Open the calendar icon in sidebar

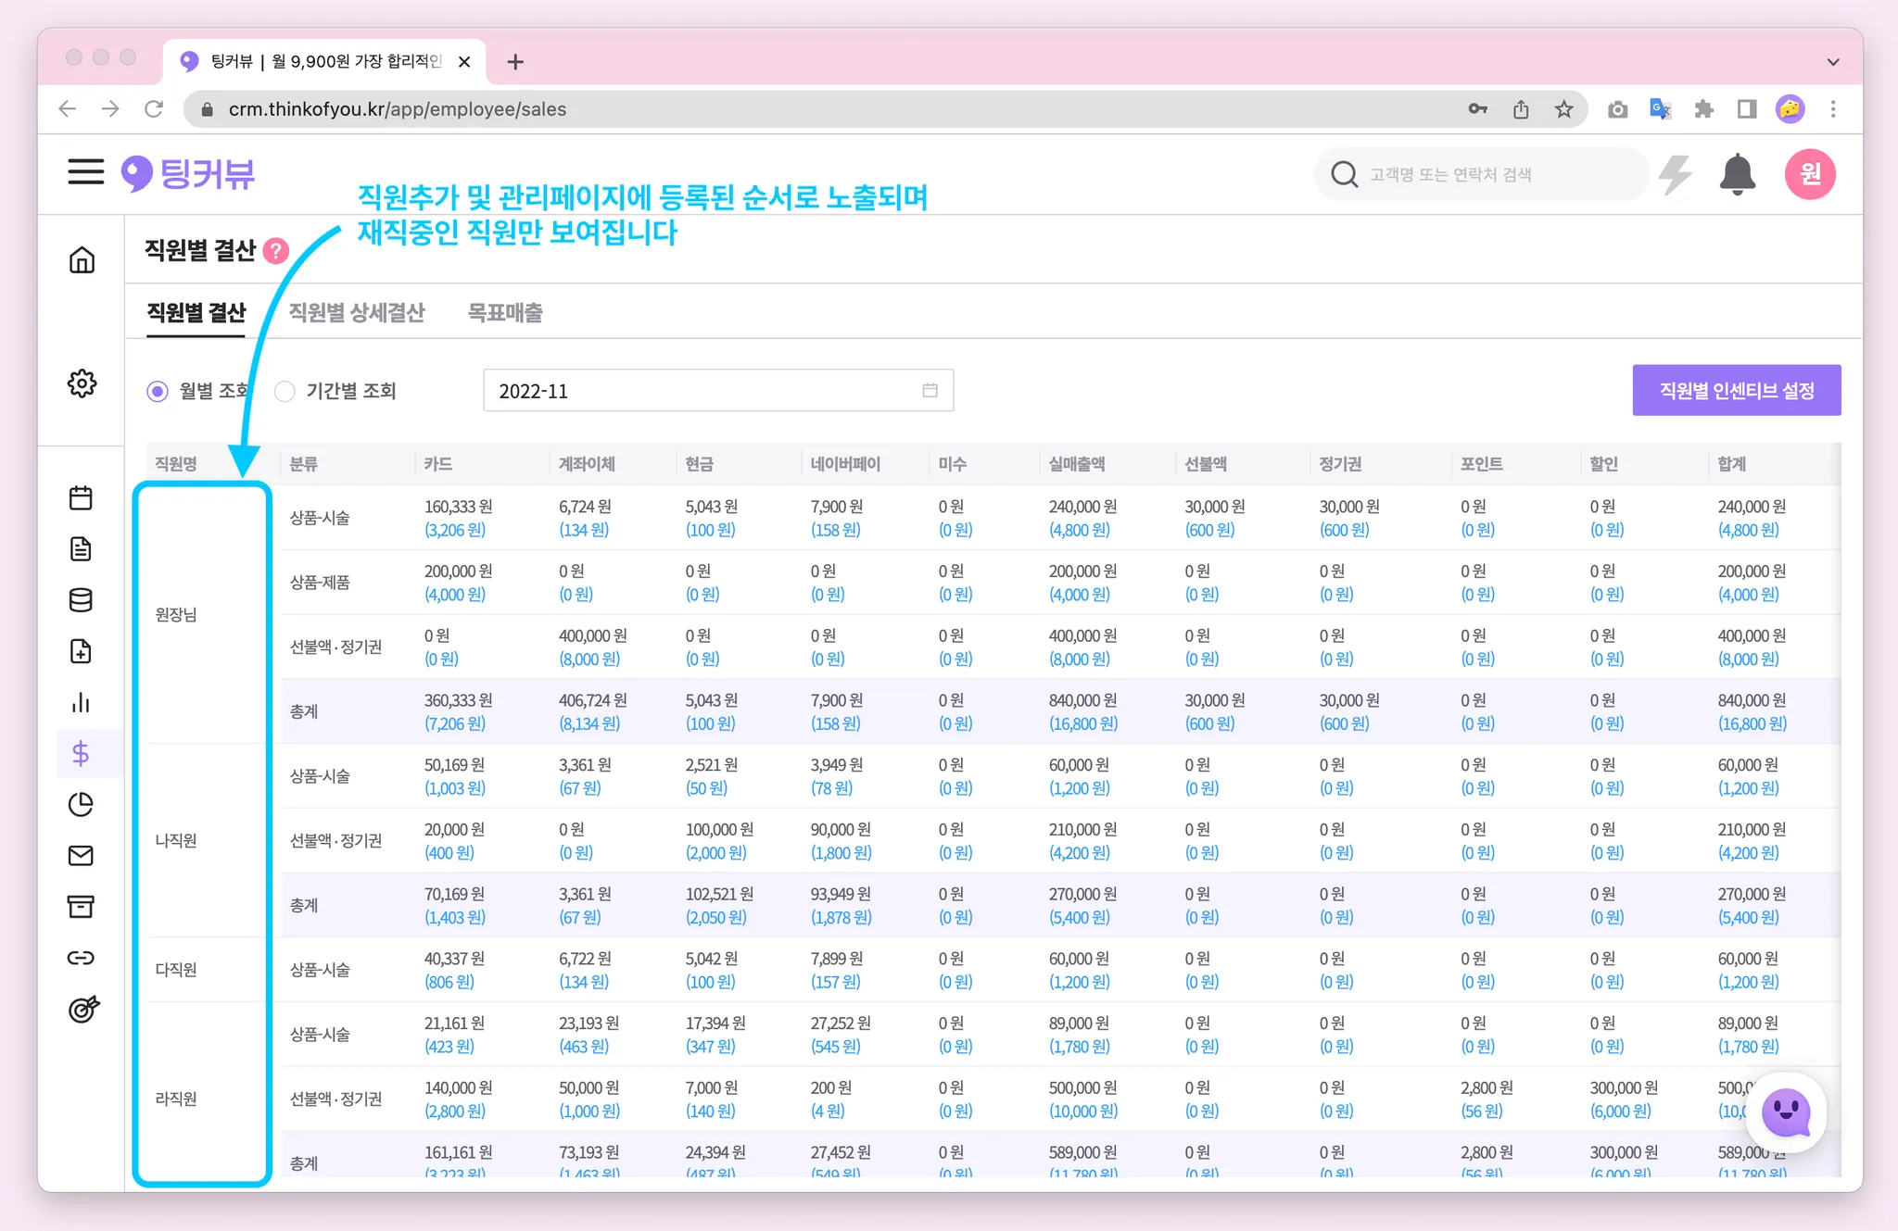point(81,498)
